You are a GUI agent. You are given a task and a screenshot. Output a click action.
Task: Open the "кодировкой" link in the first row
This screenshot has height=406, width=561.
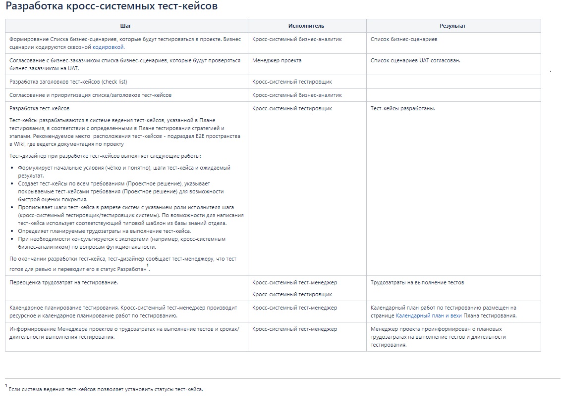coord(108,47)
